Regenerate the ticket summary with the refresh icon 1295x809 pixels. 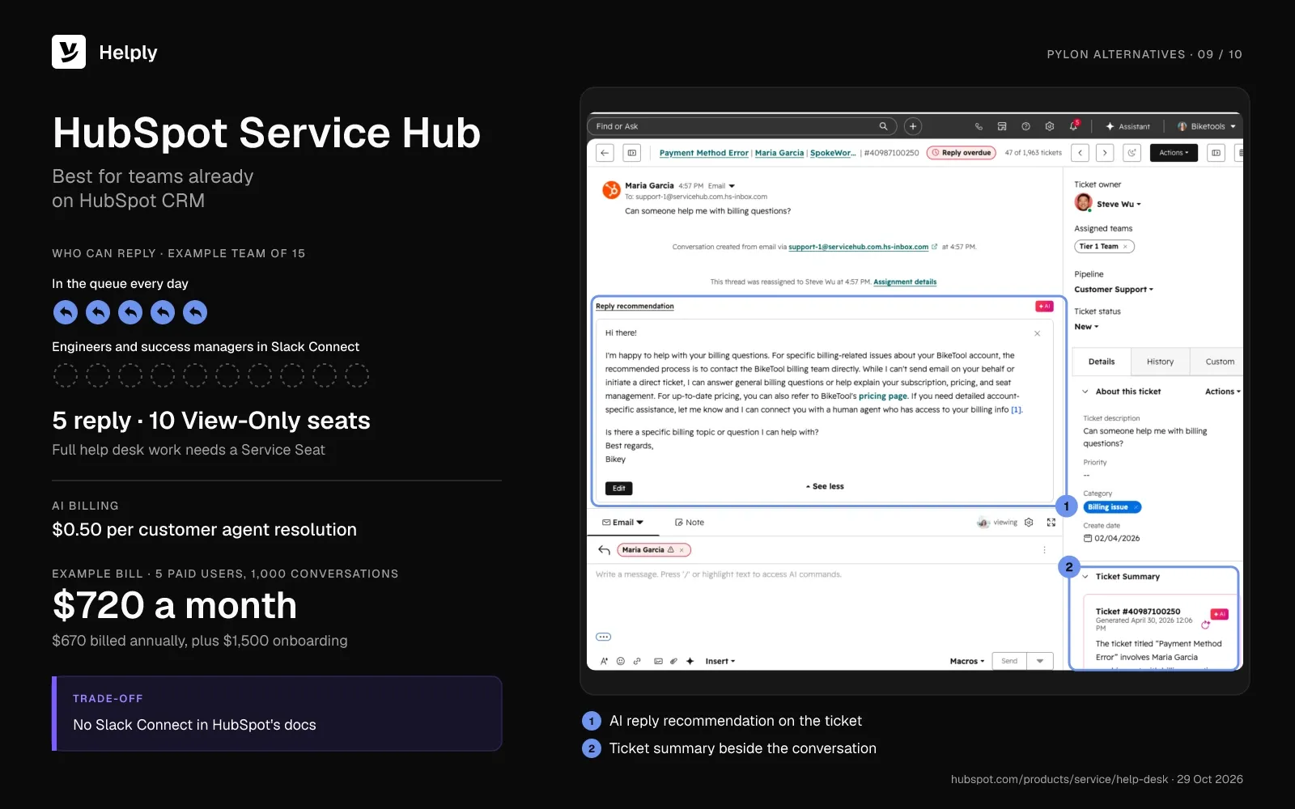coord(1205,625)
